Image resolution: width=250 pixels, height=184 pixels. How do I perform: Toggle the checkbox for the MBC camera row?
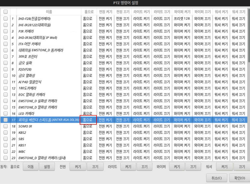pos(5,151)
